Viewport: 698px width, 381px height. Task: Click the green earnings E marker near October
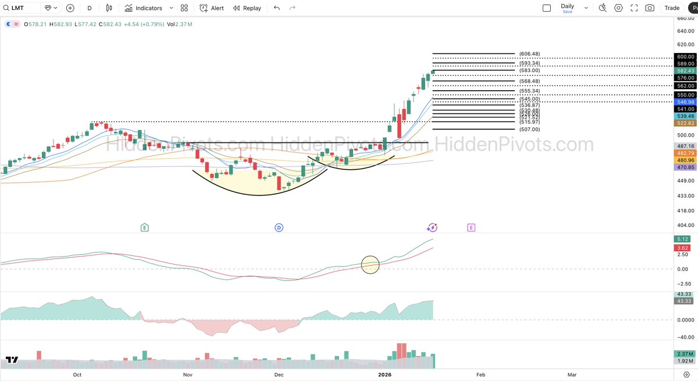tap(144, 227)
